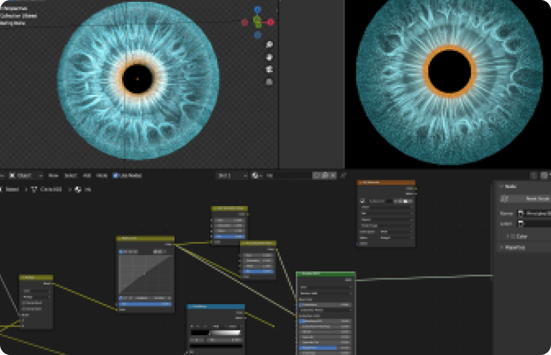Click the ColorRamp node header
The image size is (551, 355).
[216, 306]
